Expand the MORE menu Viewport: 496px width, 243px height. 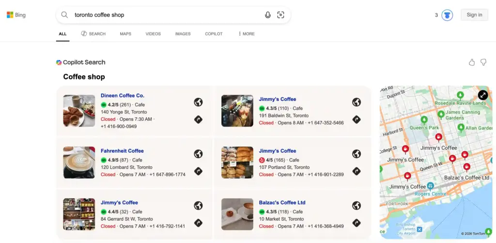[x=247, y=33]
